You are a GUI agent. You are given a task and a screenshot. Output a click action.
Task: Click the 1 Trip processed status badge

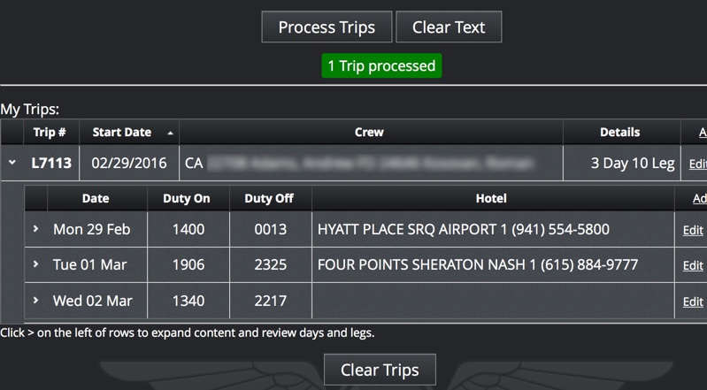[381, 65]
